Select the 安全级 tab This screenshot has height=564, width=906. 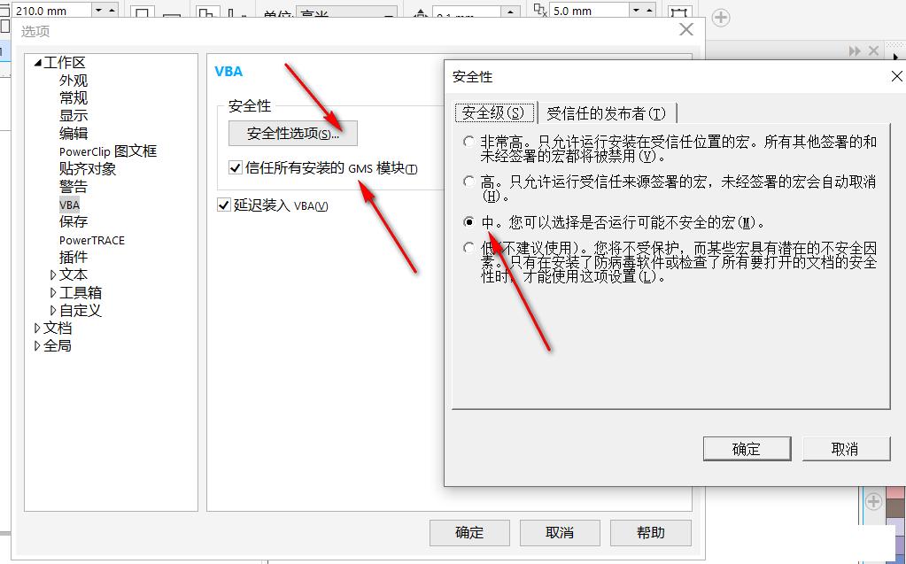click(x=492, y=112)
